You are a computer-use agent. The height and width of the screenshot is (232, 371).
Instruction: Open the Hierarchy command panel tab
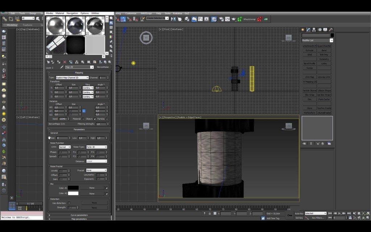click(314, 30)
